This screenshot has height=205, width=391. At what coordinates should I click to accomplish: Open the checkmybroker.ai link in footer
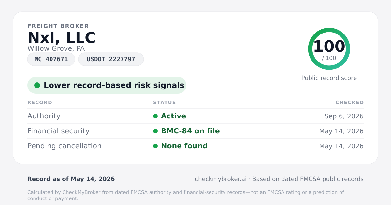pyautogui.click(x=221, y=179)
